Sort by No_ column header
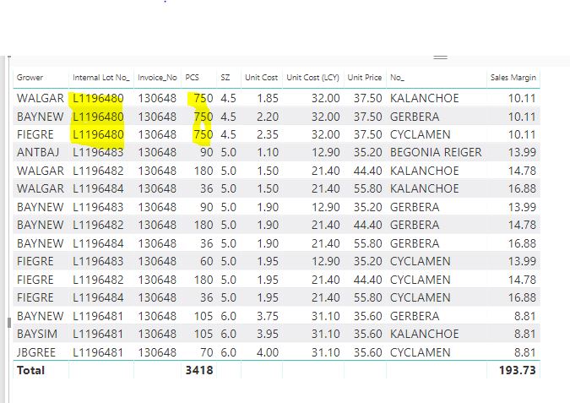 397,78
